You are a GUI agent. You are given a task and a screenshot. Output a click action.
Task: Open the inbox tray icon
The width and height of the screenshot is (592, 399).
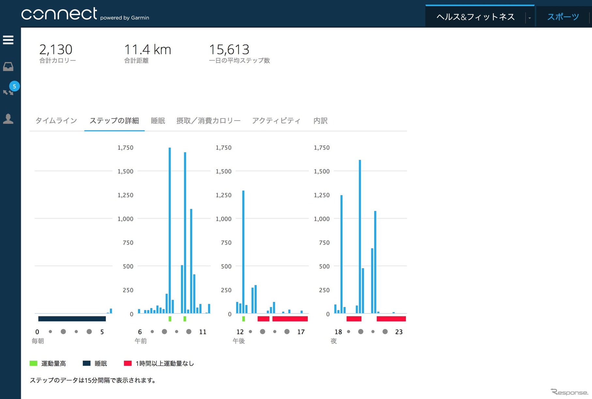(8, 67)
